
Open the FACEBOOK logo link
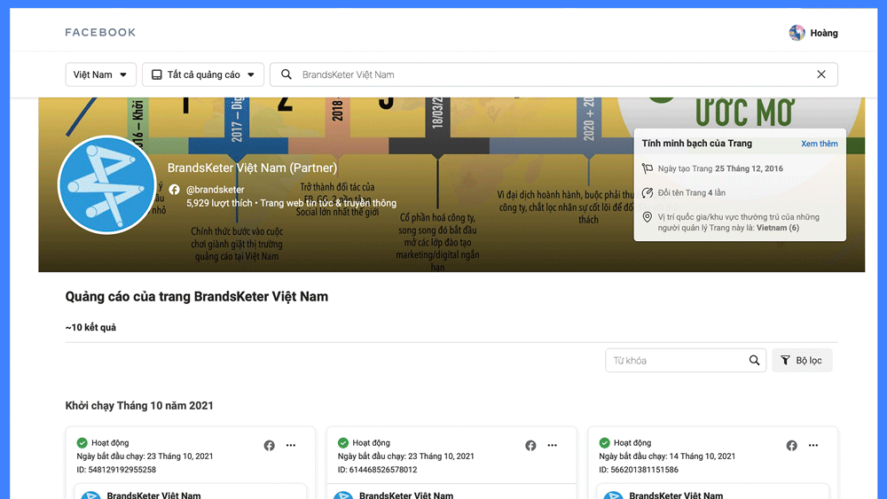click(x=100, y=32)
